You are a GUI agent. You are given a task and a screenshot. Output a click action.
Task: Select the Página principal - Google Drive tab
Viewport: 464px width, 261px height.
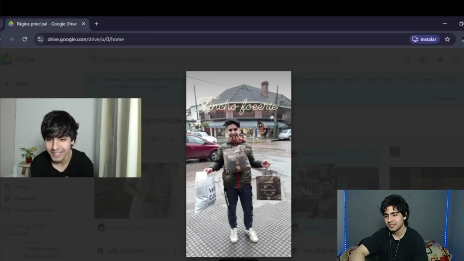point(47,24)
